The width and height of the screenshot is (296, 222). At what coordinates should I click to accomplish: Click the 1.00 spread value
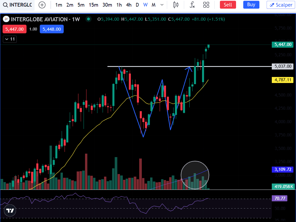(x=33, y=29)
